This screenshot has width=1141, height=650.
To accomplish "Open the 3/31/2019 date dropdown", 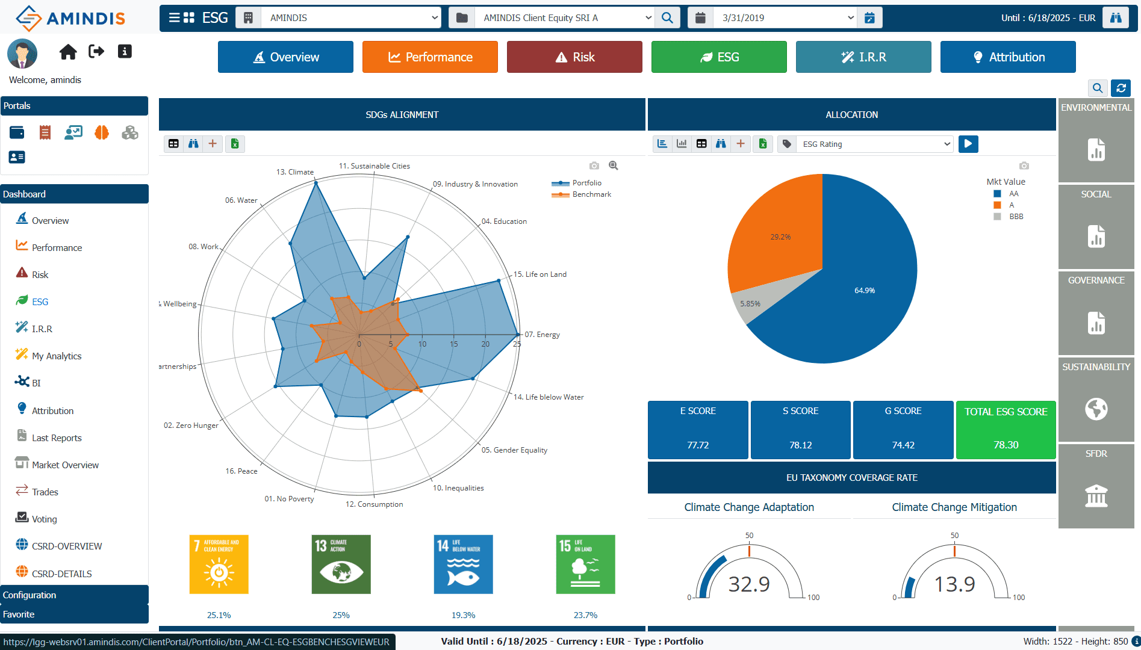I will tap(785, 17).
